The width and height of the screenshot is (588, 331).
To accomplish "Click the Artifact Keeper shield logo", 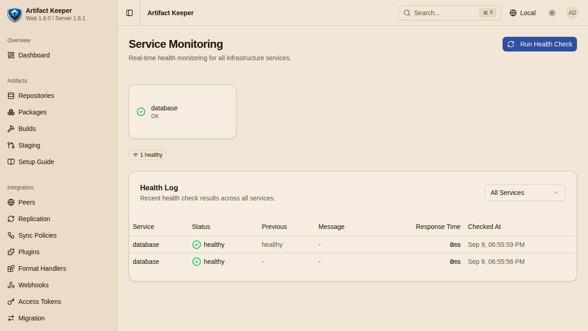I will (15, 15).
